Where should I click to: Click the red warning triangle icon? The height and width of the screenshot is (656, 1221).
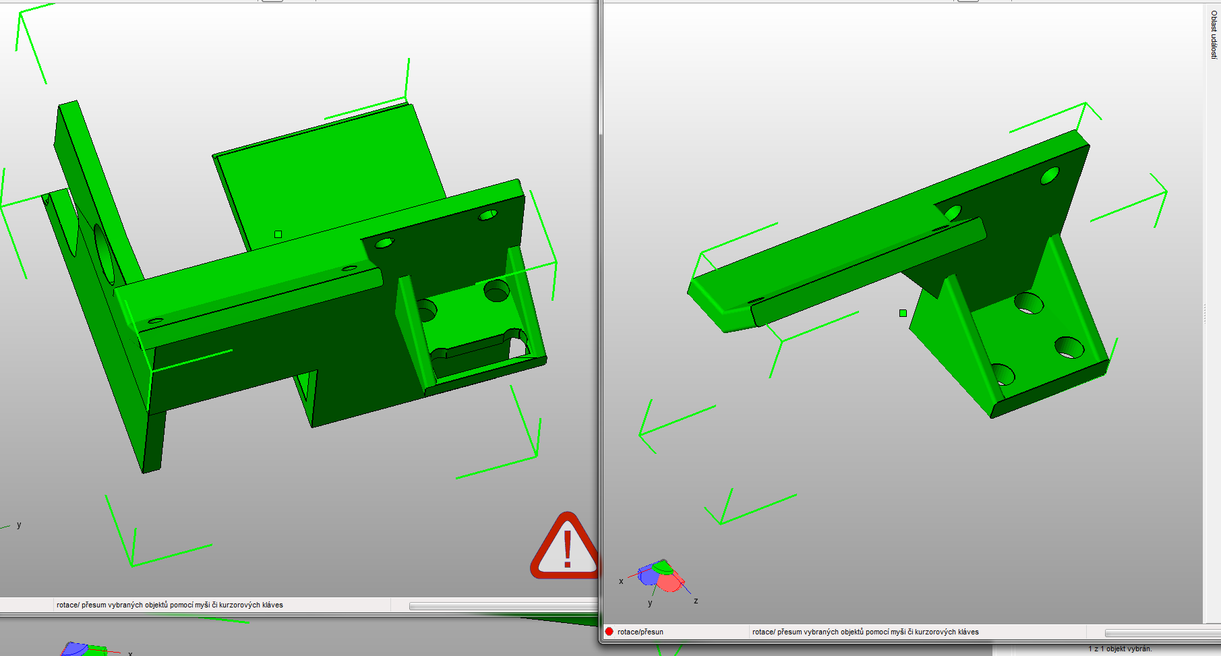(x=565, y=548)
